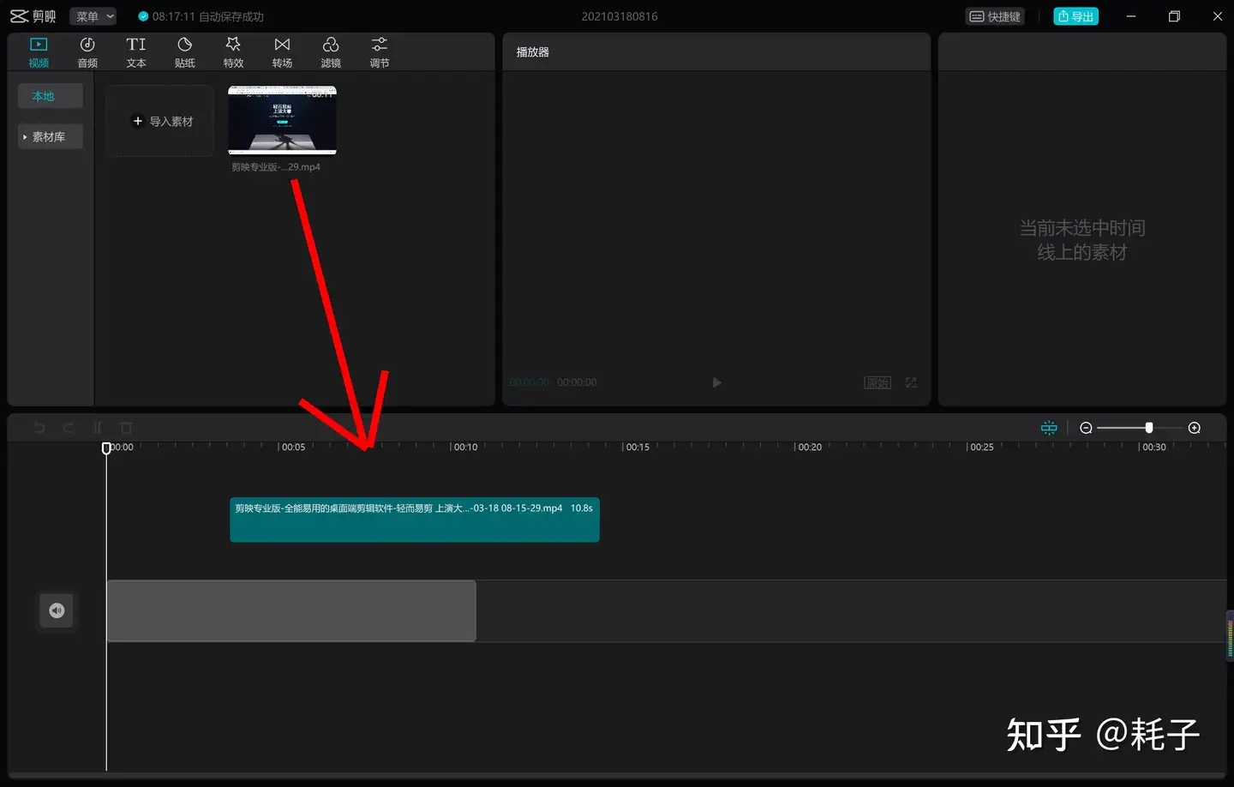The height and width of the screenshot is (787, 1234).
Task: Click the file name 剪映专业版-...29.mp4
Action: point(276,167)
